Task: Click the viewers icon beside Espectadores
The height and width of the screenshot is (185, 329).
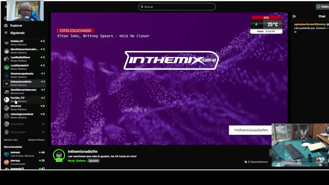Action: click(x=246, y=162)
